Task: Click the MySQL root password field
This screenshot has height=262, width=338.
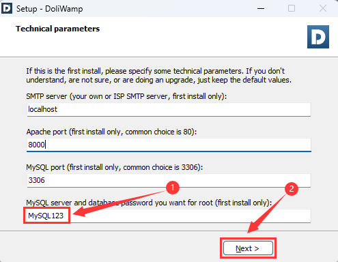Action: point(169,216)
